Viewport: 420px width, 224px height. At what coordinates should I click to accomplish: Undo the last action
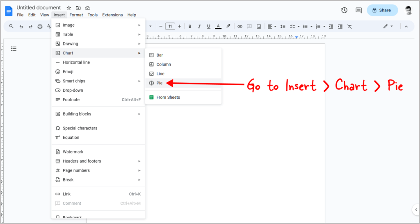coord(21,27)
